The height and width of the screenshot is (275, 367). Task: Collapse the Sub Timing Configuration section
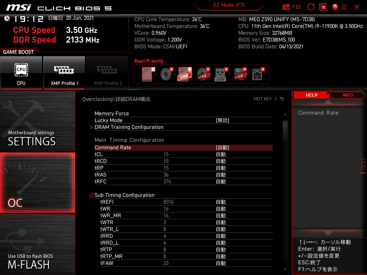91,195
